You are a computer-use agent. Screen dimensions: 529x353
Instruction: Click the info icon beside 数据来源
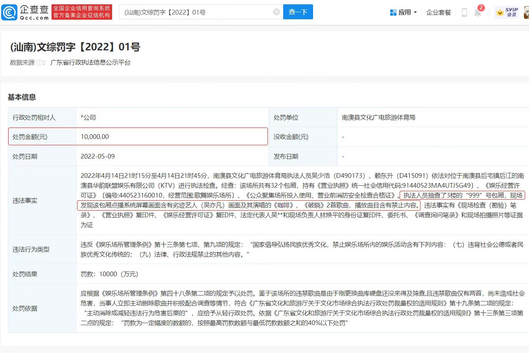point(39,63)
